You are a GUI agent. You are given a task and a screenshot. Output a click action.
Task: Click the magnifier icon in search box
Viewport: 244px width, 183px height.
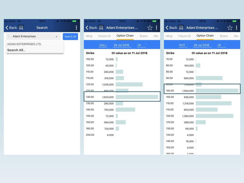[x=9, y=36]
